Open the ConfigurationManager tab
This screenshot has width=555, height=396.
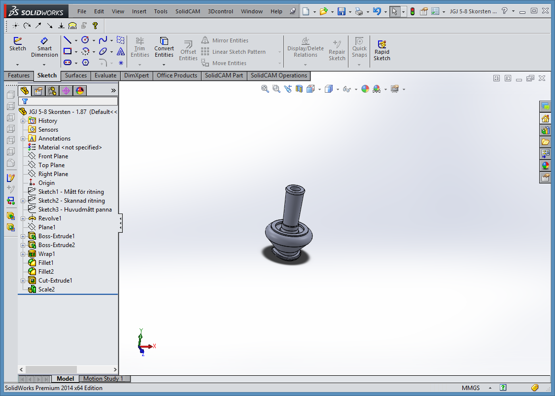(x=52, y=91)
